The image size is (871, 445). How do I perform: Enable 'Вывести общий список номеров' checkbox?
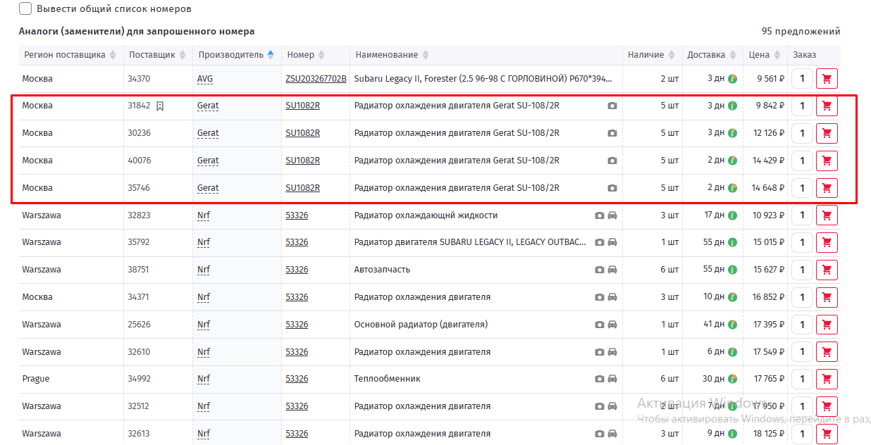[x=25, y=9]
